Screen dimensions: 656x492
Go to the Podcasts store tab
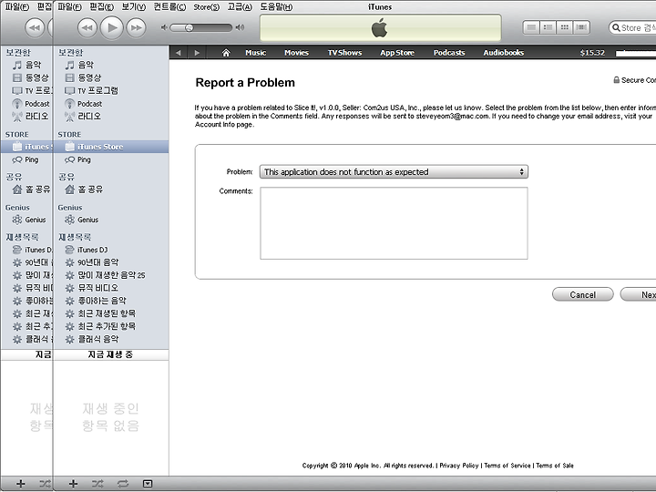[449, 53]
